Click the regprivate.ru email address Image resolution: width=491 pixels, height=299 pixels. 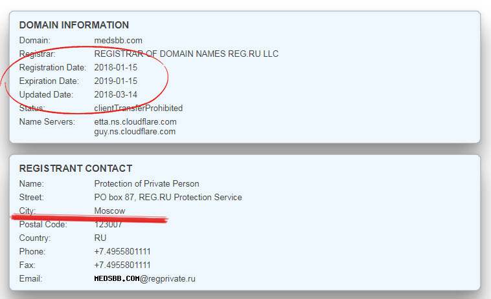point(144,278)
